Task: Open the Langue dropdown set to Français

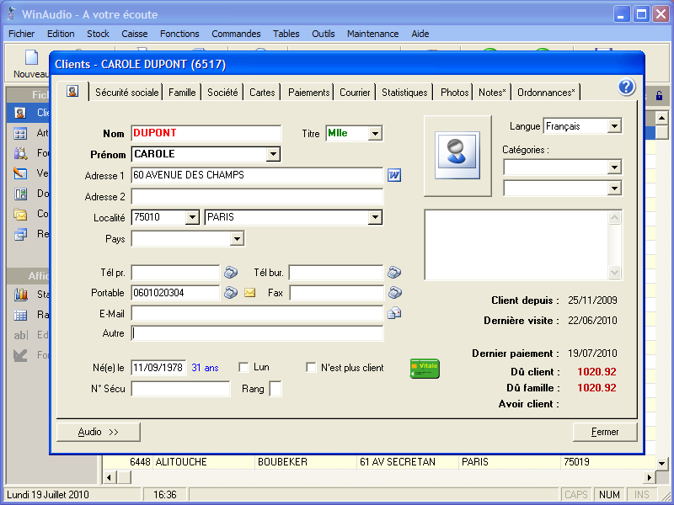Action: (x=614, y=126)
